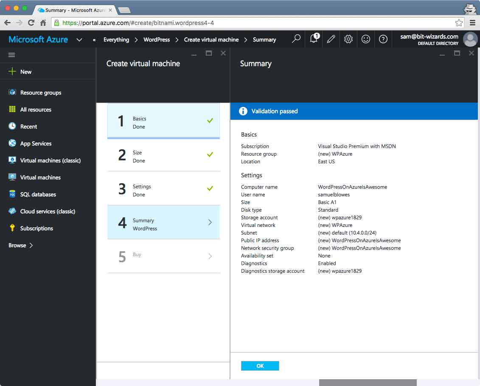Viewport: 480px width, 386px height.
Task: Click the Disk type Standard value
Action: click(328, 210)
